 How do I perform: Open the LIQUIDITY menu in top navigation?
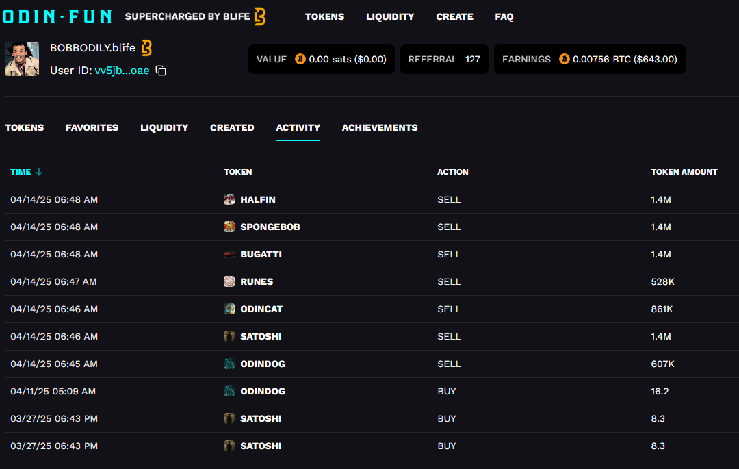point(390,16)
